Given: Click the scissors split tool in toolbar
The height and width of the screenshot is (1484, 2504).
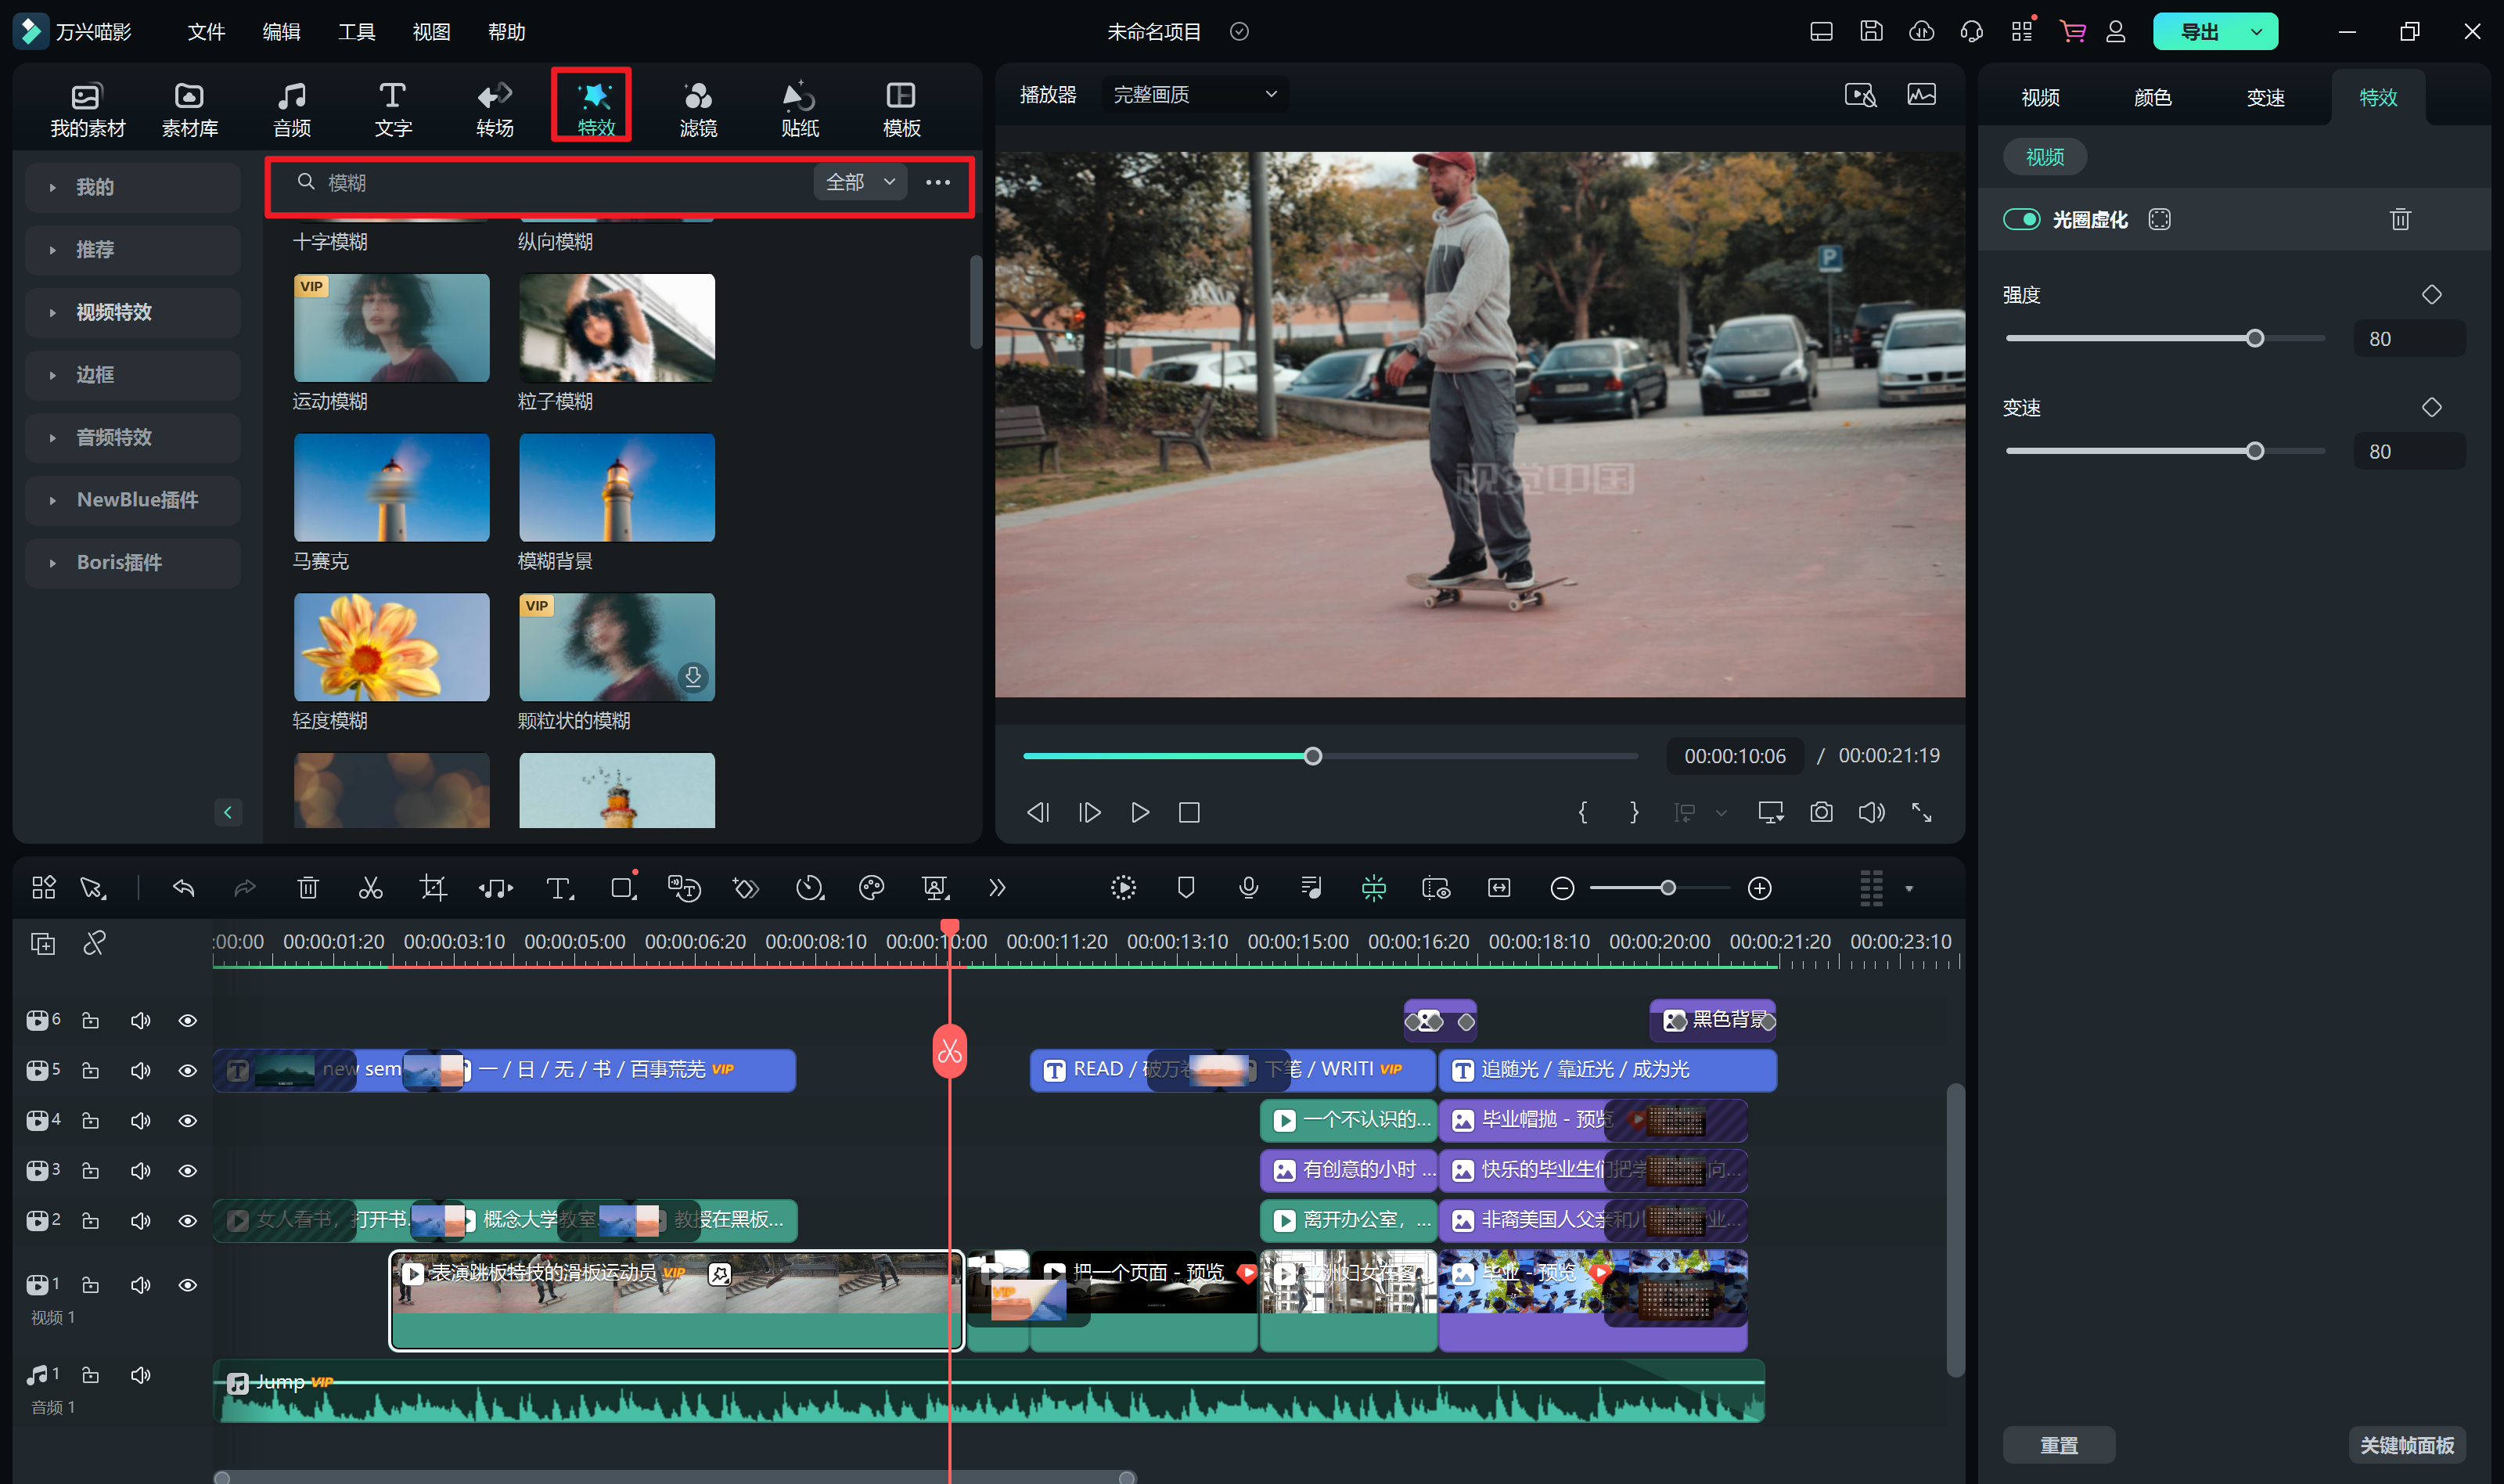Looking at the screenshot, I should (371, 888).
